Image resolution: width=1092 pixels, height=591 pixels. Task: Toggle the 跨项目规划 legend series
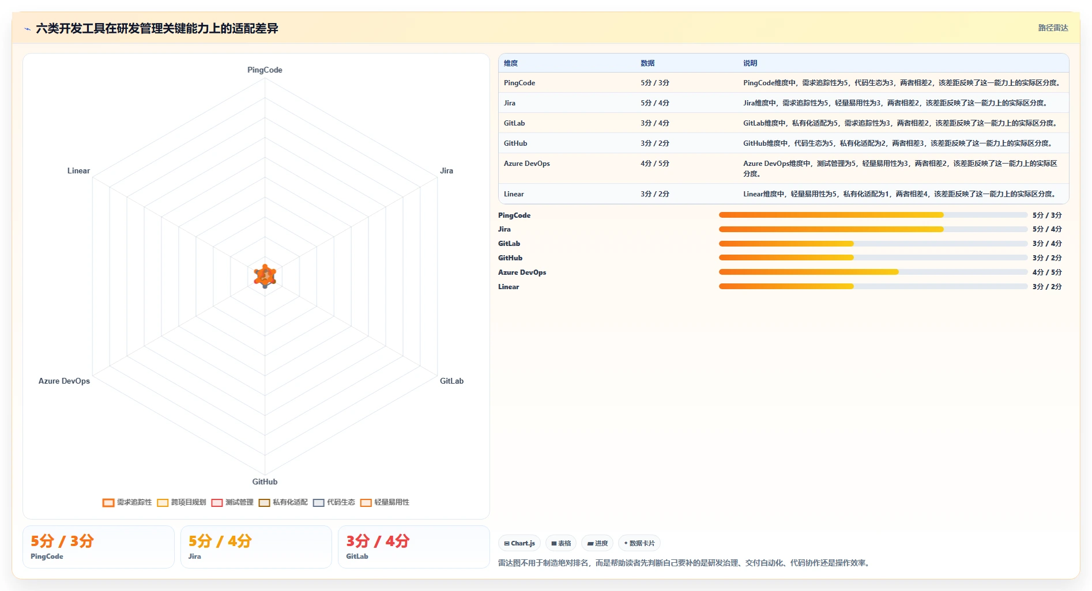pos(182,502)
